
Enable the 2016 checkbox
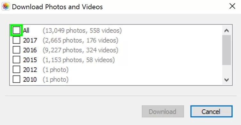click(16, 50)
